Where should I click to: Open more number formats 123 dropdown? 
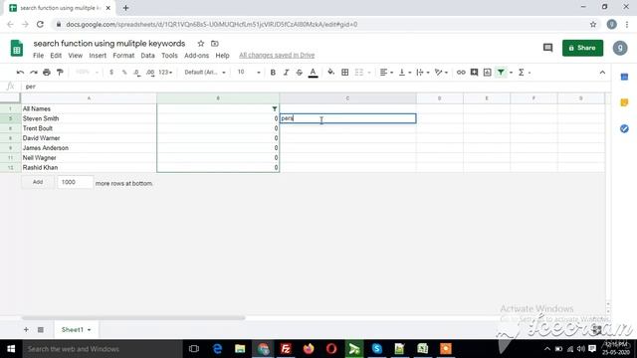(x=165, y=73)
